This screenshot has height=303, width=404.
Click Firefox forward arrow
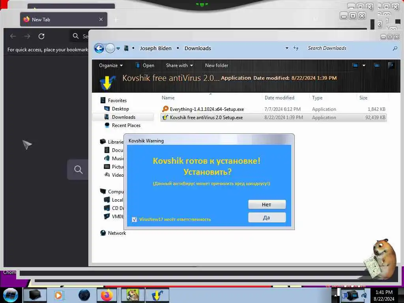27,36
